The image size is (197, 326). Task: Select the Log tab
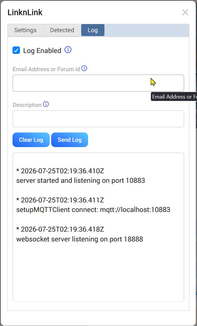pos(93,30)
